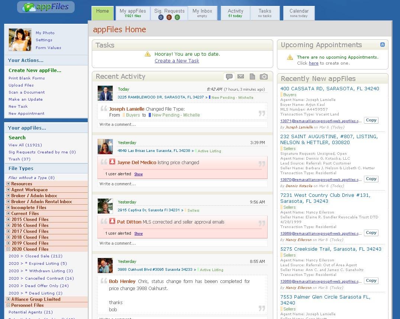
Task: Copy email for 5275 Creekside Trail
Action: pyautogui.click(x=371, y=280)
